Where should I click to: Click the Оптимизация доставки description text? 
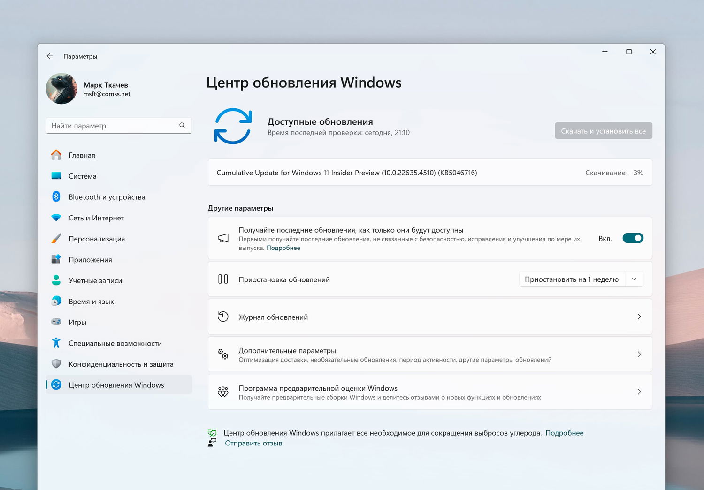(x=395, y=360)
